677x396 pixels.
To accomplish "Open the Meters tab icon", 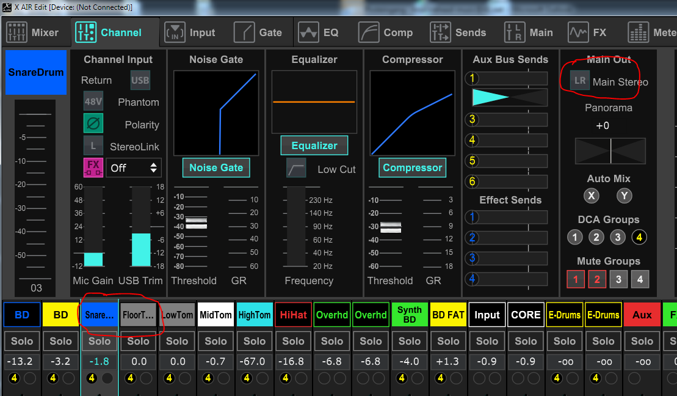I will point(638,32).
